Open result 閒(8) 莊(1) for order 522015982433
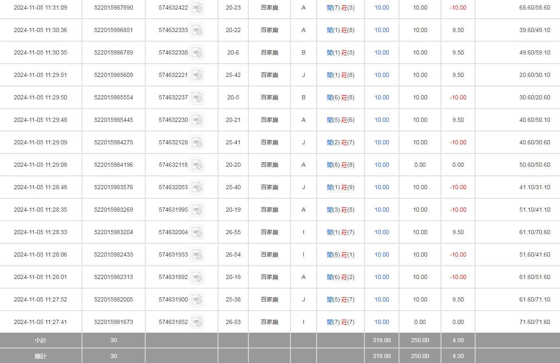 click(x=340, y=255)
